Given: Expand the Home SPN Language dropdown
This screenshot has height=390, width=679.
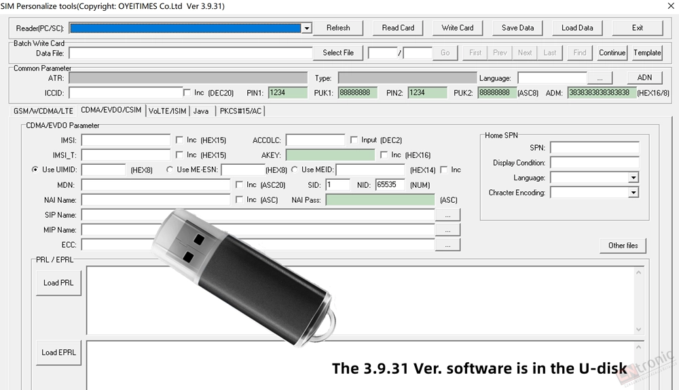Looking at the screenshot, I should point(634,178).
